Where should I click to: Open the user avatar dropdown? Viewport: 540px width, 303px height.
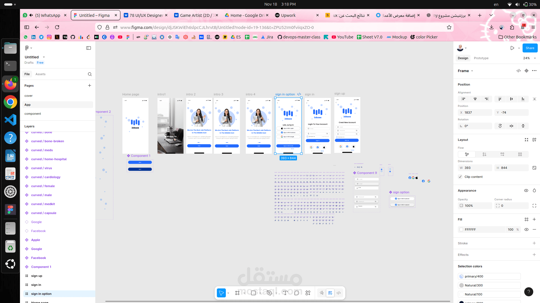click(x=462, y=48)
